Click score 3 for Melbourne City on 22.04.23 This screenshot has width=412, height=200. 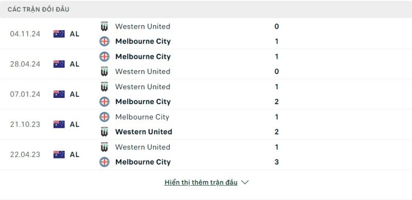277,162
